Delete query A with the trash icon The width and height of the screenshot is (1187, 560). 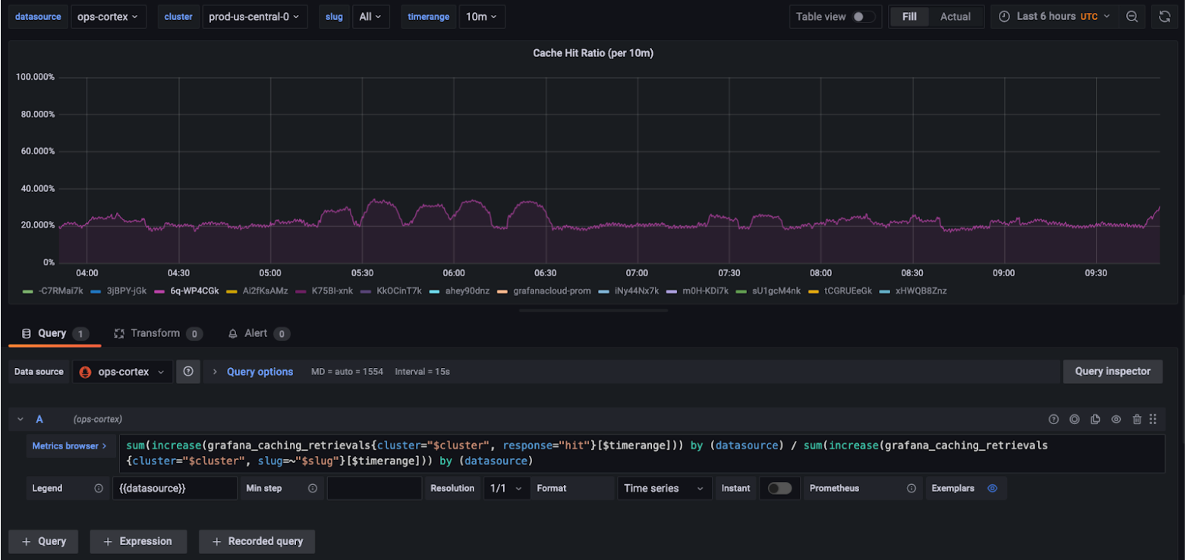click(1136, 419)
